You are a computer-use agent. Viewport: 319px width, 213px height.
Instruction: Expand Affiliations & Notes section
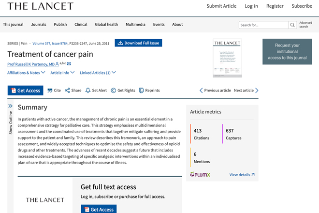[x=26, y=73]
